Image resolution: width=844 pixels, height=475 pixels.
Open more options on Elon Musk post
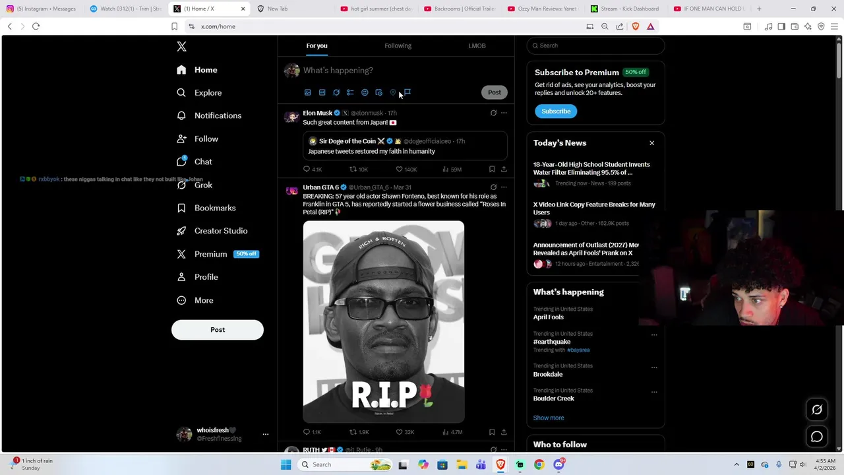pyautogui.click(x=504, y=113)
